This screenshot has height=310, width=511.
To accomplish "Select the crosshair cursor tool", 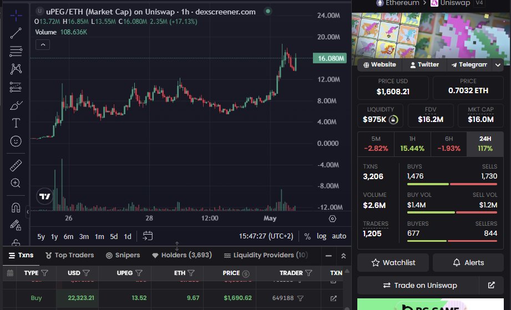I will tap(16, 16).
